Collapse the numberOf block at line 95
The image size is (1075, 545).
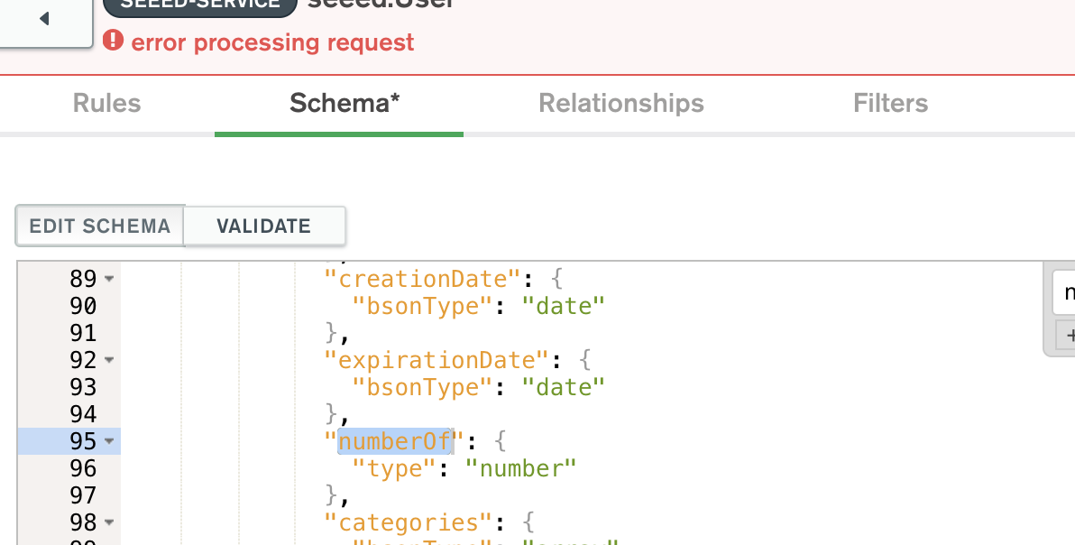pyautogui.click(x=109, y=441)
